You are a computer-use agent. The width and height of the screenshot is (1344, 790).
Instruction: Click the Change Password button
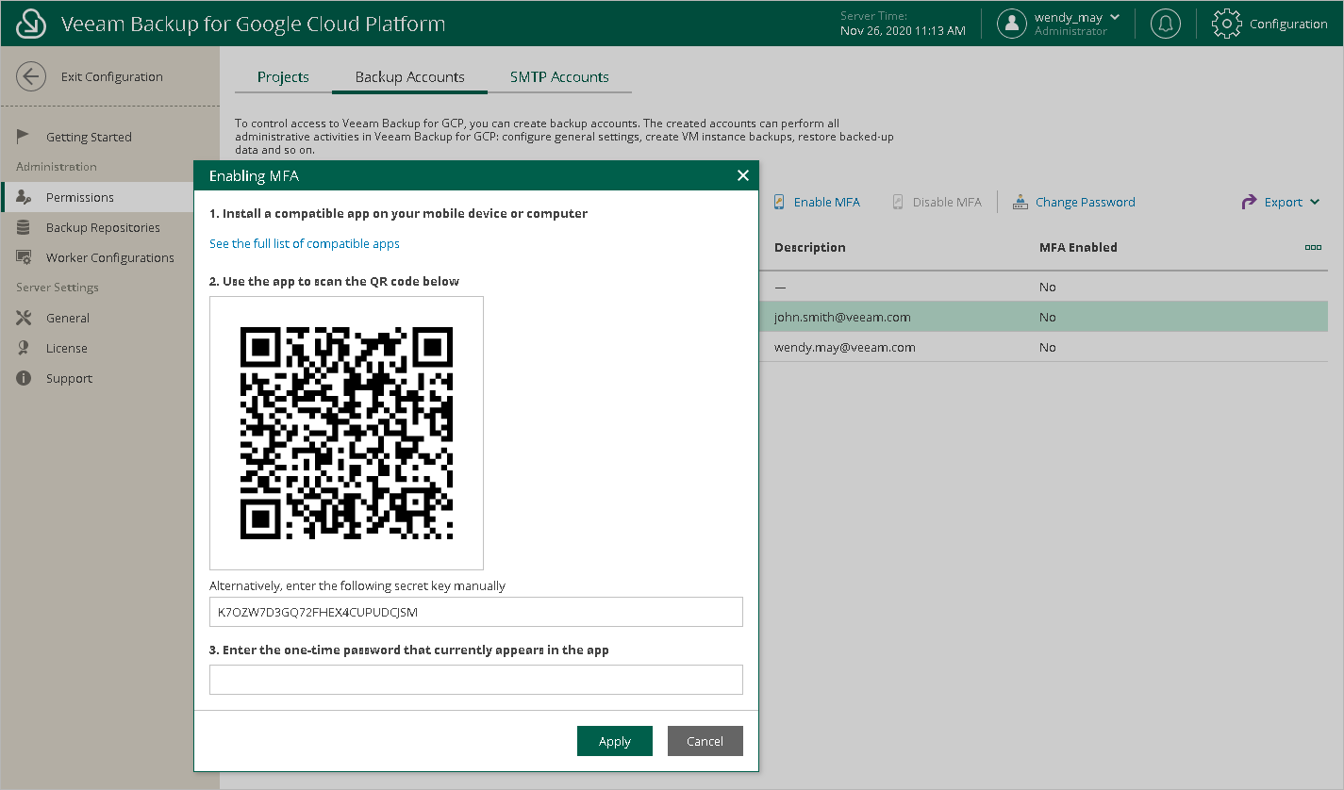click(1073, 202)
